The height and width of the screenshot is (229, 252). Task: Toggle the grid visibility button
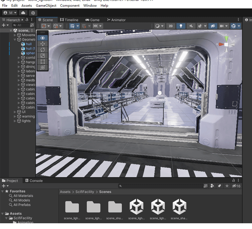(x=72, y=26)
